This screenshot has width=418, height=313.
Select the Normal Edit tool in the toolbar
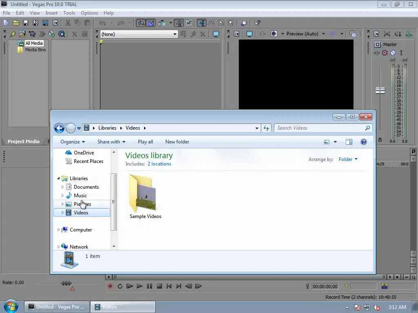[202, 23]
